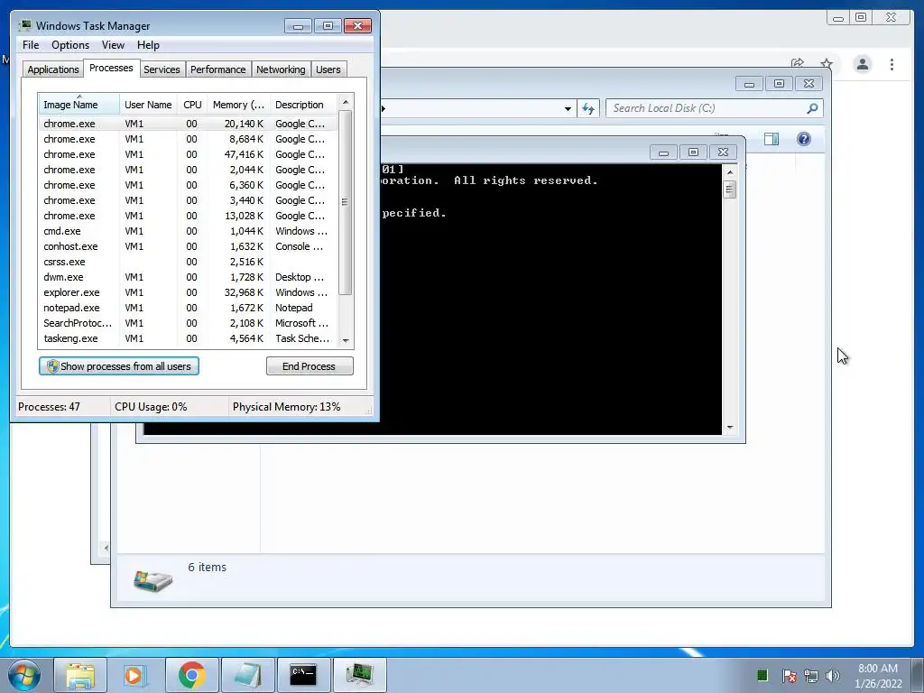Select chrome.exe row using 13,028 K
The width and height of the screenshot is (924, 693).
[188, 216]
